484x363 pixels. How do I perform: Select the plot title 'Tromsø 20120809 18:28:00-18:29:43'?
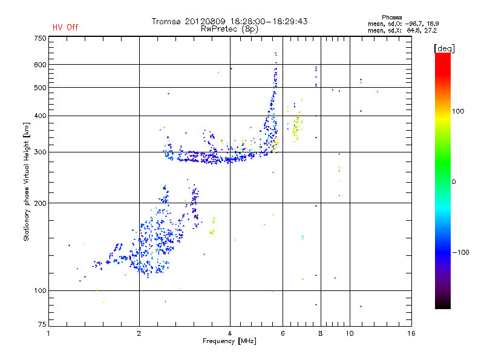(229, 21)
